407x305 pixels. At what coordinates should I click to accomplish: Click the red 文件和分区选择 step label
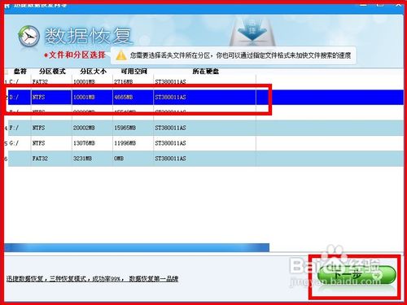(x=75, y=55)
